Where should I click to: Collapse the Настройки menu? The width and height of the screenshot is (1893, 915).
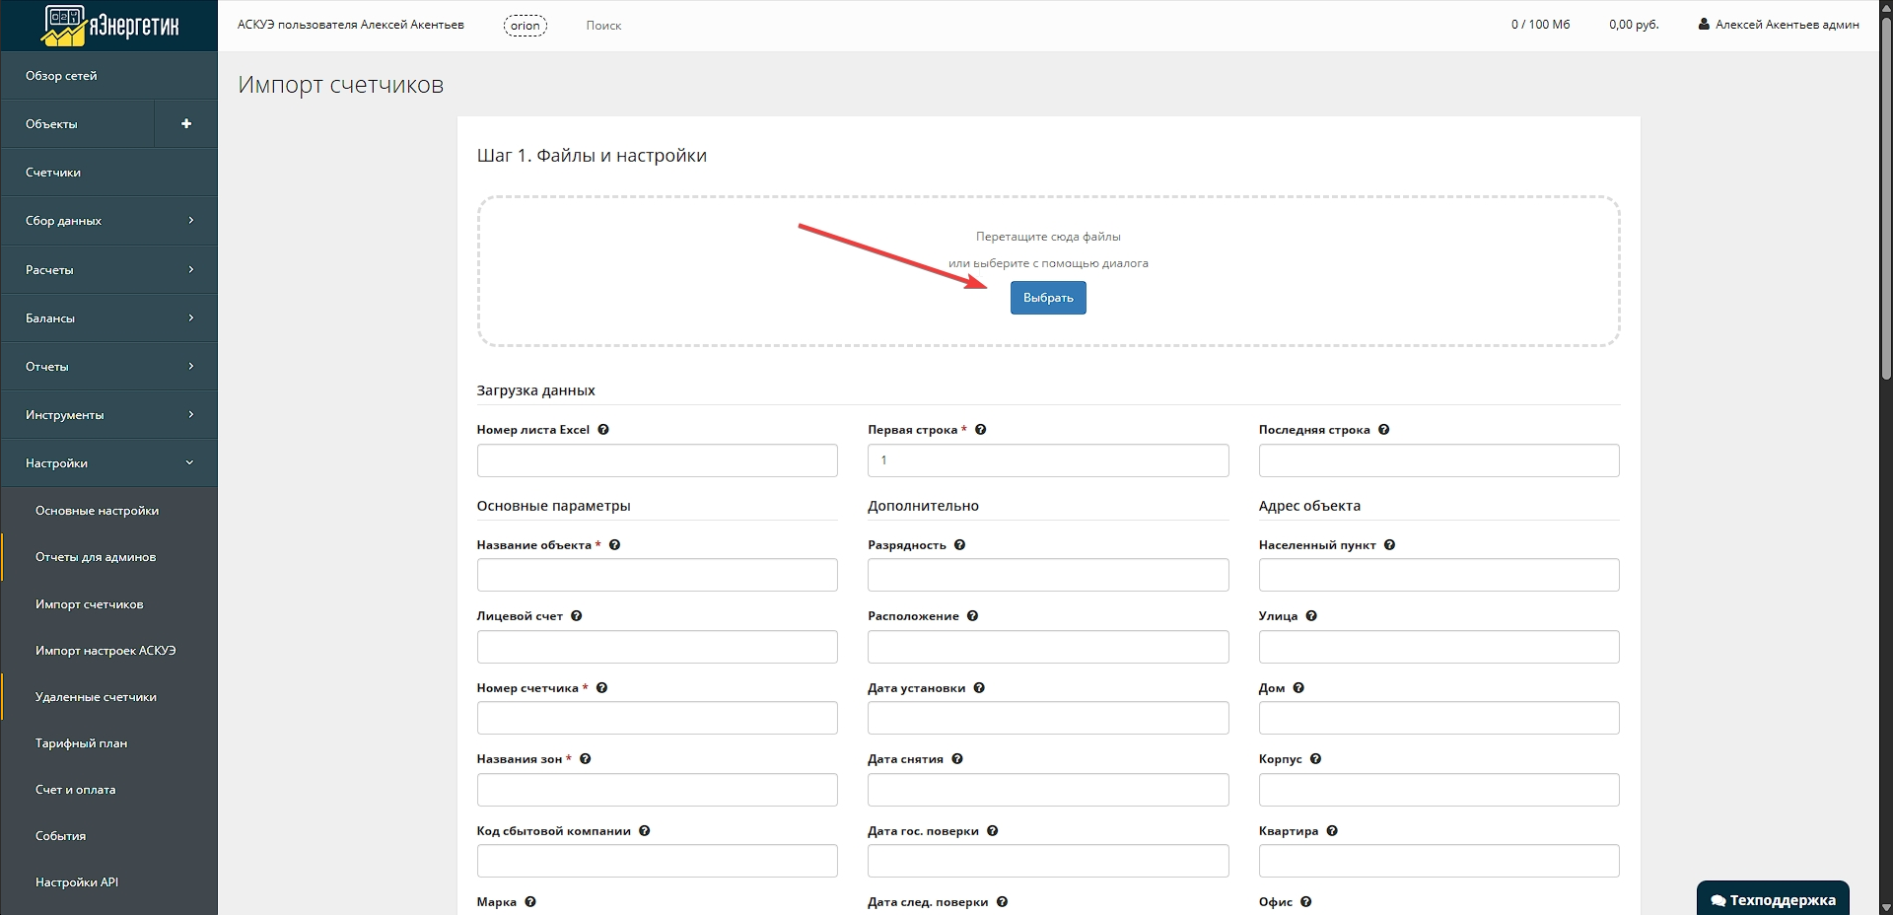click(108, 463)
